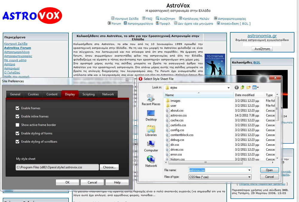
Task: Go back using the file dialog's back arrow
Action: (237, 88)
